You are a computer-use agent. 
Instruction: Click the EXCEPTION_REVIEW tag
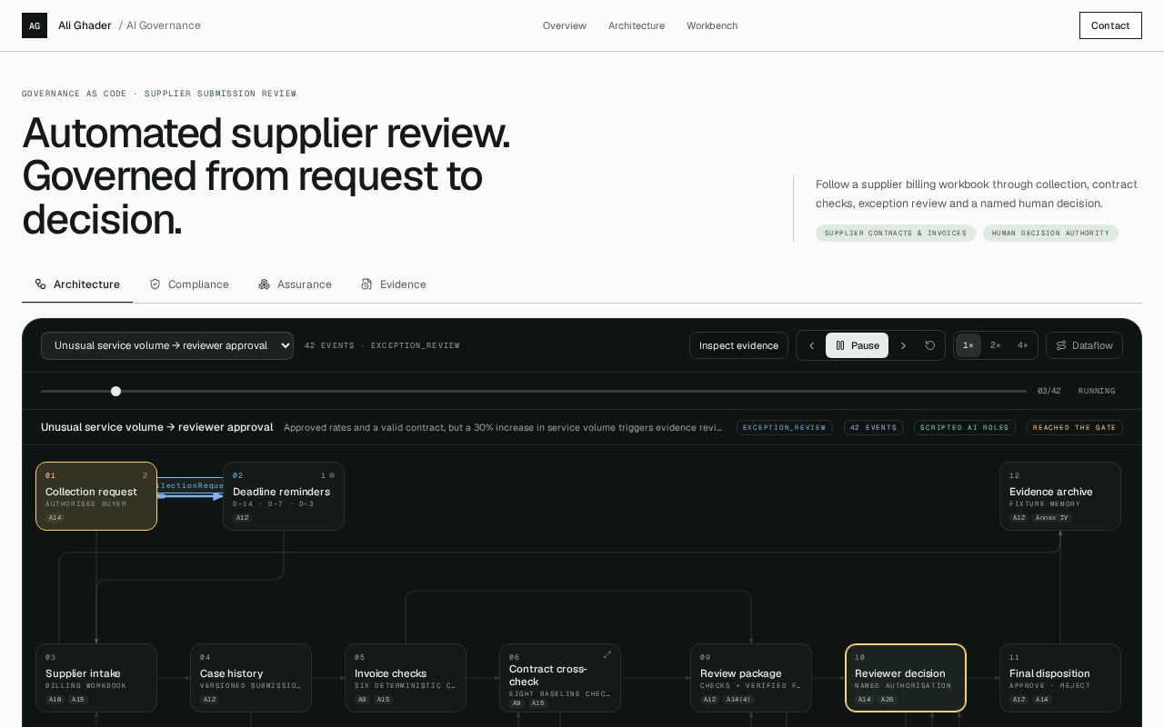785,427
